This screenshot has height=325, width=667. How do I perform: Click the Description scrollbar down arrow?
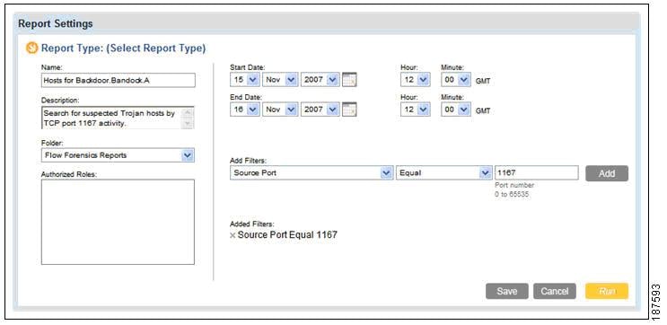click(x=188, y=124)
